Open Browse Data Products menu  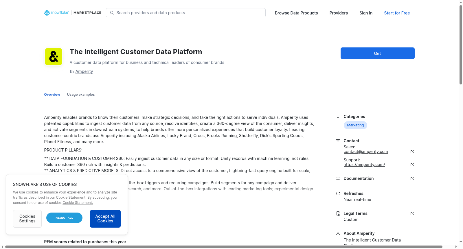point(296,13)
